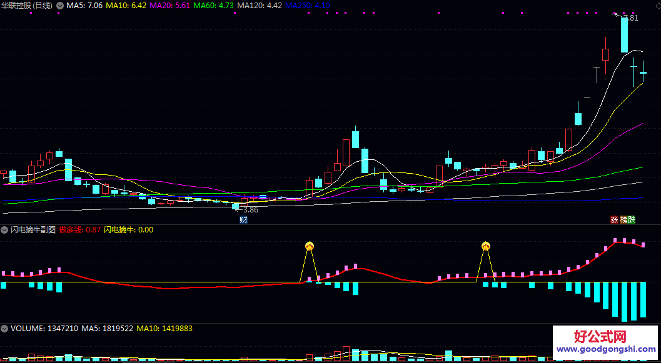Expand the 闪电擒牛副图 indicator dropdown arrow
The height and width of the screenshot is (363, 661).
pyautogui.click(x=5, y=230)
